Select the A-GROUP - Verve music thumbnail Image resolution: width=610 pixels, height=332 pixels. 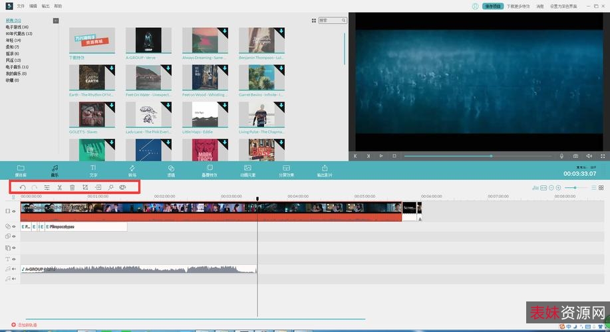pos(148,40)
